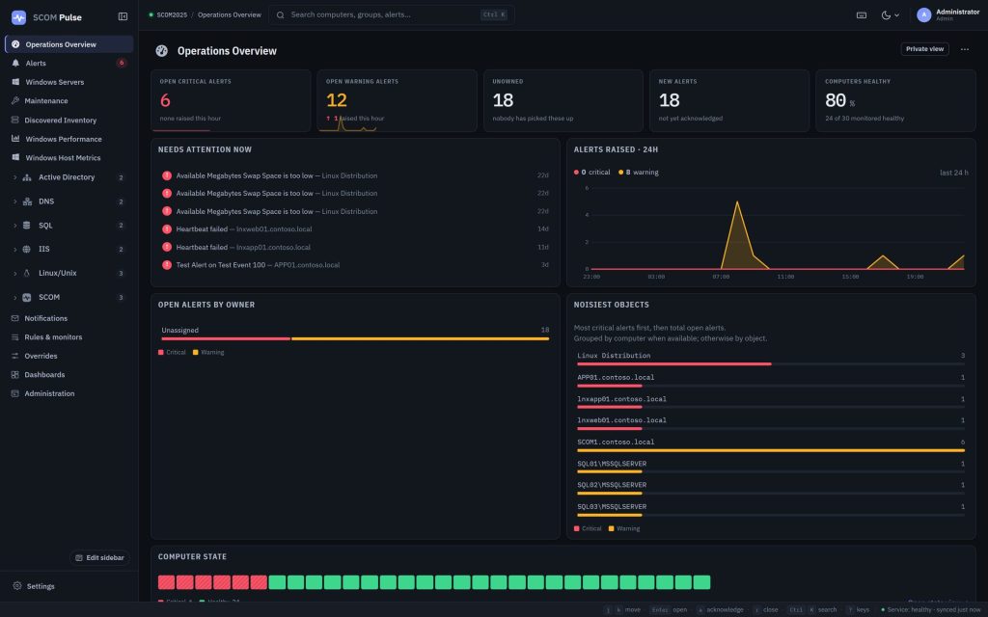Click the Edit sidebar button
Screen dimensions: 988x617
(x=99, y=558)
